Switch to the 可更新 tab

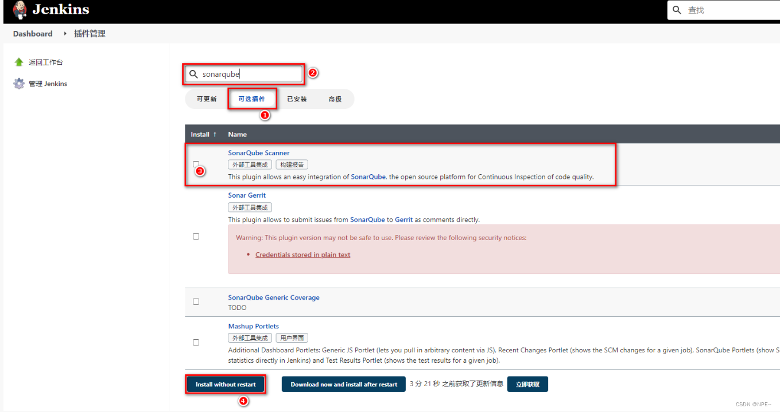207,99
